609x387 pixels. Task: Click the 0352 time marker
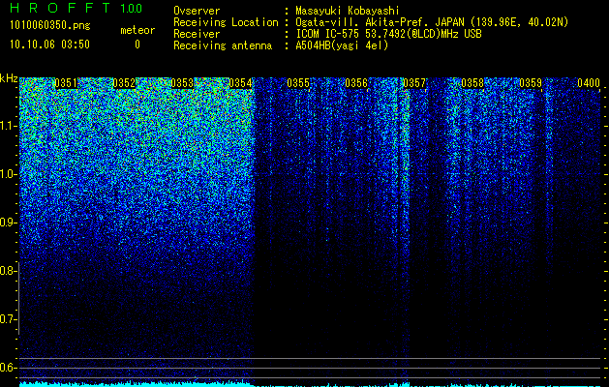[x=124, y=83]
